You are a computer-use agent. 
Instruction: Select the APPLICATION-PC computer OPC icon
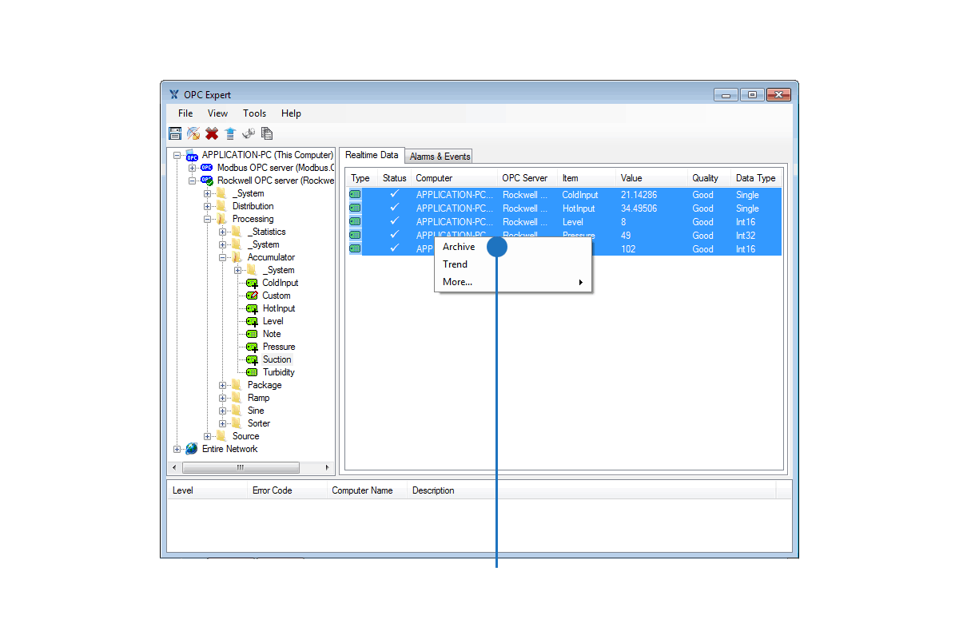192,155
